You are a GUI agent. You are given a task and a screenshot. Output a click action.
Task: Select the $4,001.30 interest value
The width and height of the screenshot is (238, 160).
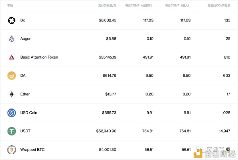(107, 150)
